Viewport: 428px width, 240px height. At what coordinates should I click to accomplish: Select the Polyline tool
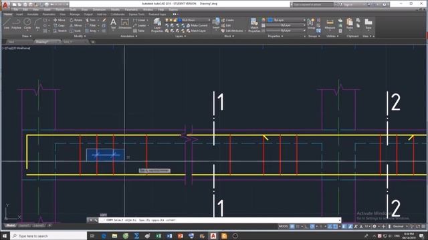(x=16, y=23)
